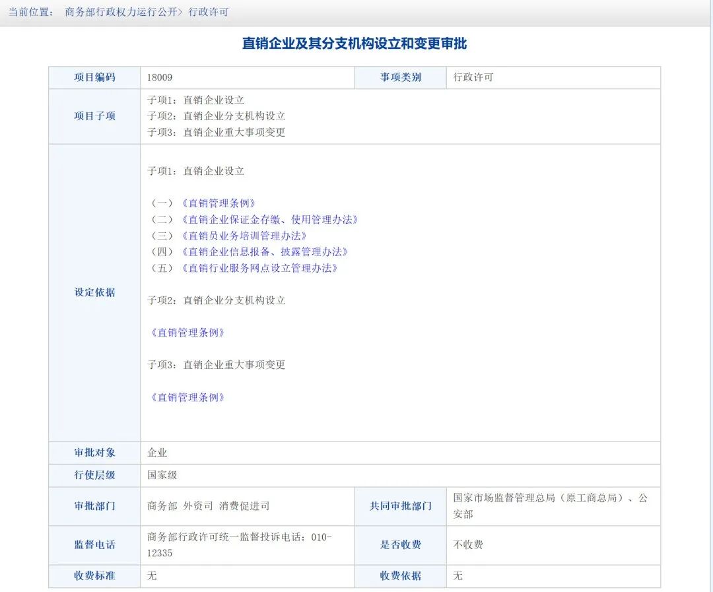The image size is (713, 592).
Task: Click the 设定依据 row label
Action: coord(94,292)
